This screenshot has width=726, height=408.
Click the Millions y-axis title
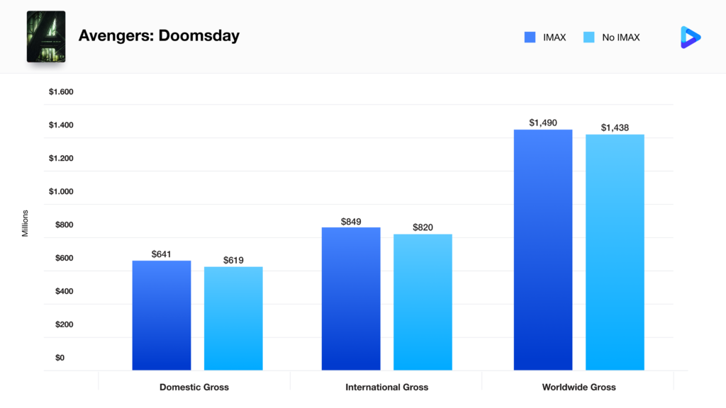(26, 223)
